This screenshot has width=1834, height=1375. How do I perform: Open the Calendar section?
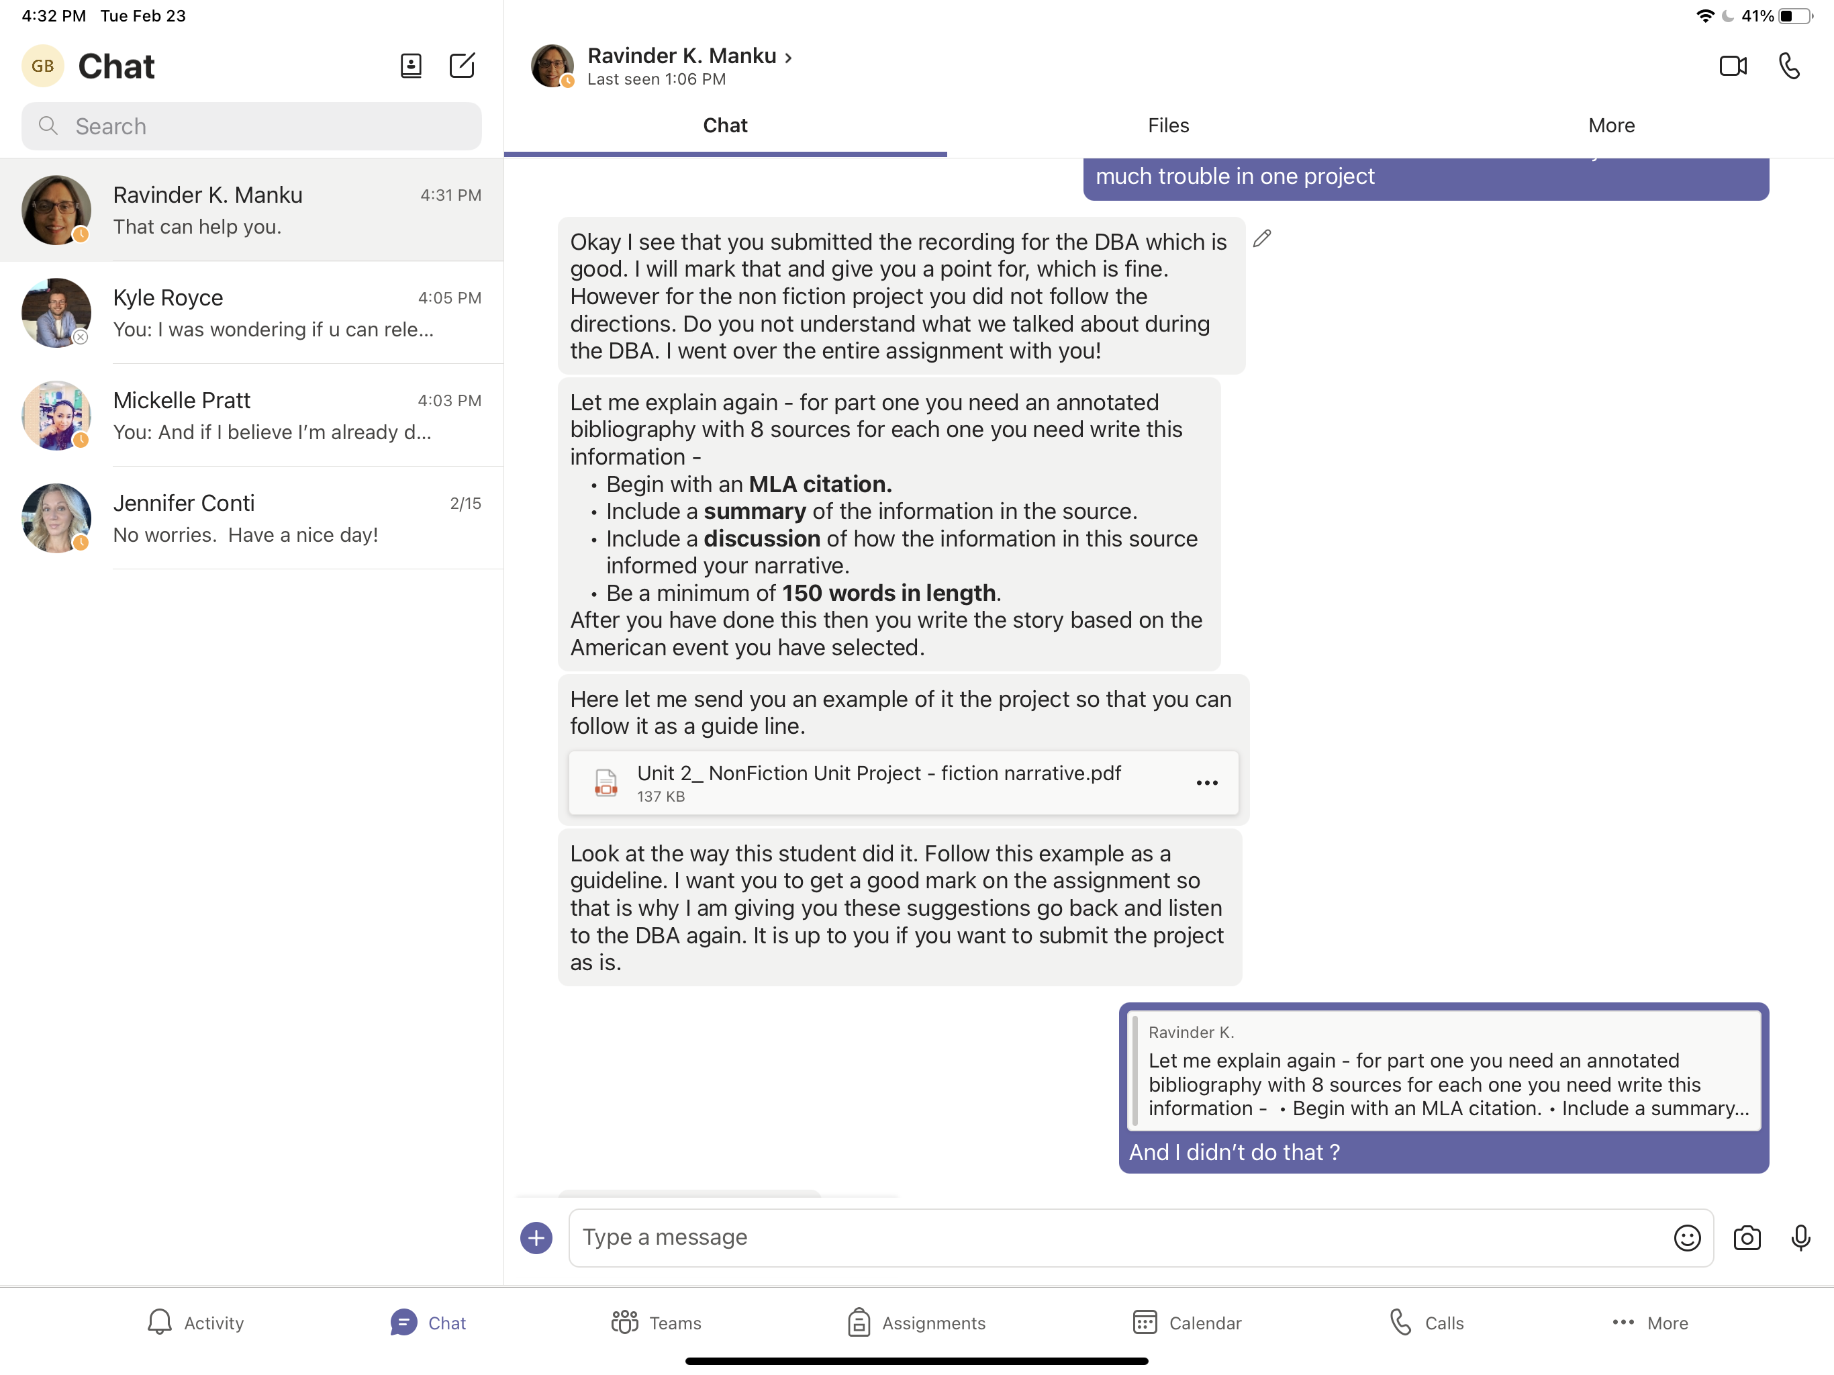coord(1186,1323)
